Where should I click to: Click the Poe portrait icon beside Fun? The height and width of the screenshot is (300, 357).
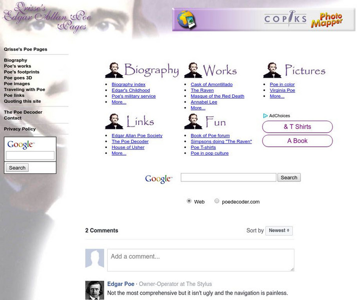(193, 121)
